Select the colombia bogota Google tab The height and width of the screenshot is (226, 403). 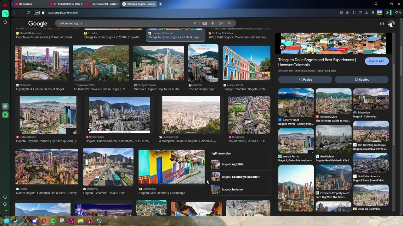point(139,4)
